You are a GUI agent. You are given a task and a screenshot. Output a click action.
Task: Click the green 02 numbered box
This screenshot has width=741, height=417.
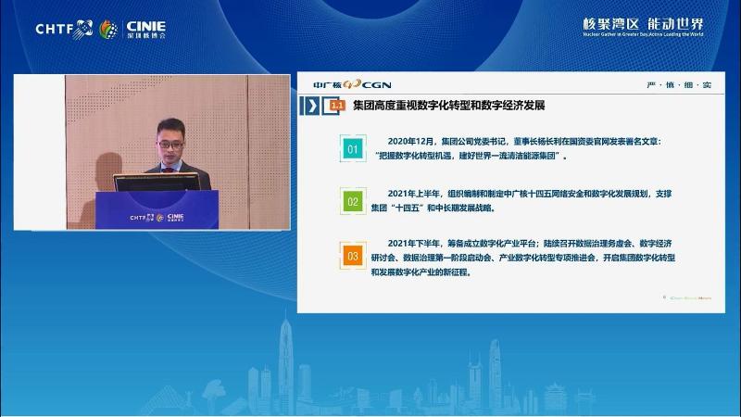click(352, 201)
